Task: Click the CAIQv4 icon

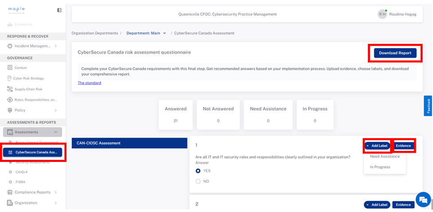Action: coord(11,172)
